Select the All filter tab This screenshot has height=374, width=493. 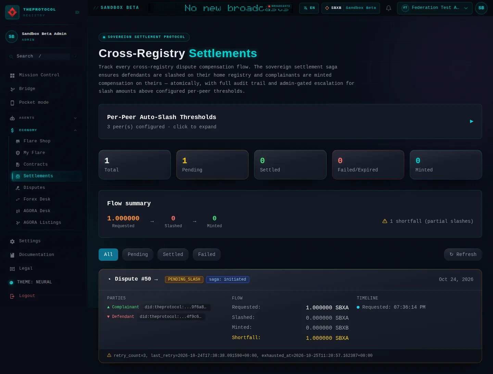coord(108,255)
